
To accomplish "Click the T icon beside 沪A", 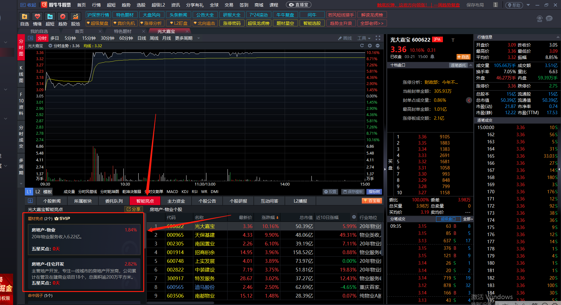I will (x=453, y=40).
